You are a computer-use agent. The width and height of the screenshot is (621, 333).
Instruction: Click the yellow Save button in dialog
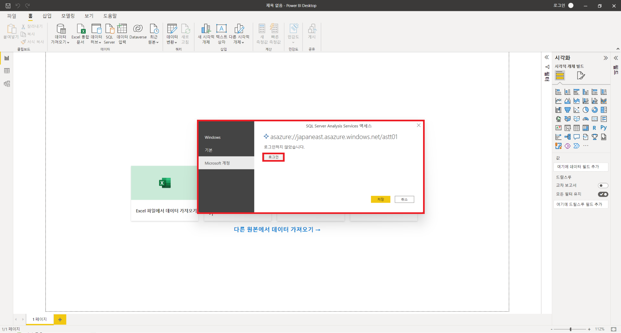[380, 199]
